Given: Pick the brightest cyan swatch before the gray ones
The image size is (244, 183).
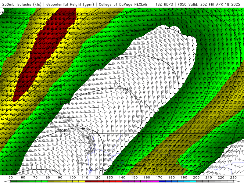Looking at the screenshot, I should [x=193, y=181].
